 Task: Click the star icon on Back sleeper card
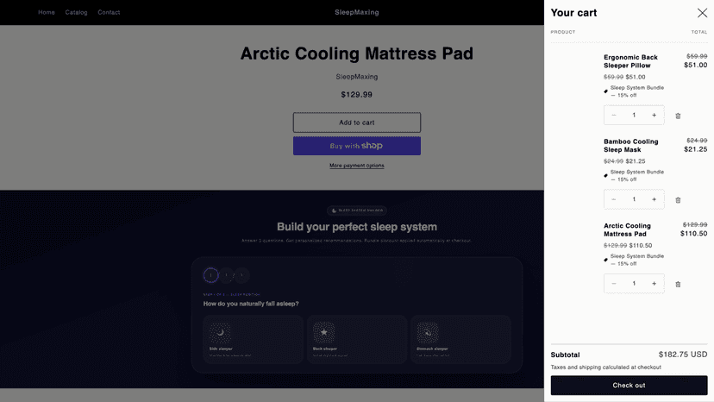click(323, 333)
